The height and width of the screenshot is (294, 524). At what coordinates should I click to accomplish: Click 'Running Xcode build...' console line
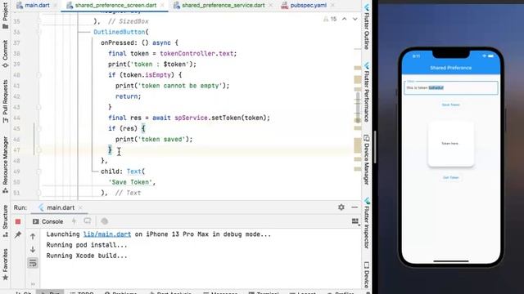pyautogui.click(x=87, y=256)
